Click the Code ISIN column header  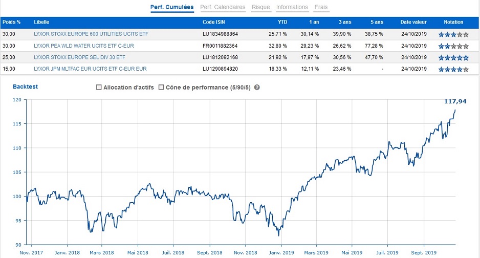coord(214,22)
